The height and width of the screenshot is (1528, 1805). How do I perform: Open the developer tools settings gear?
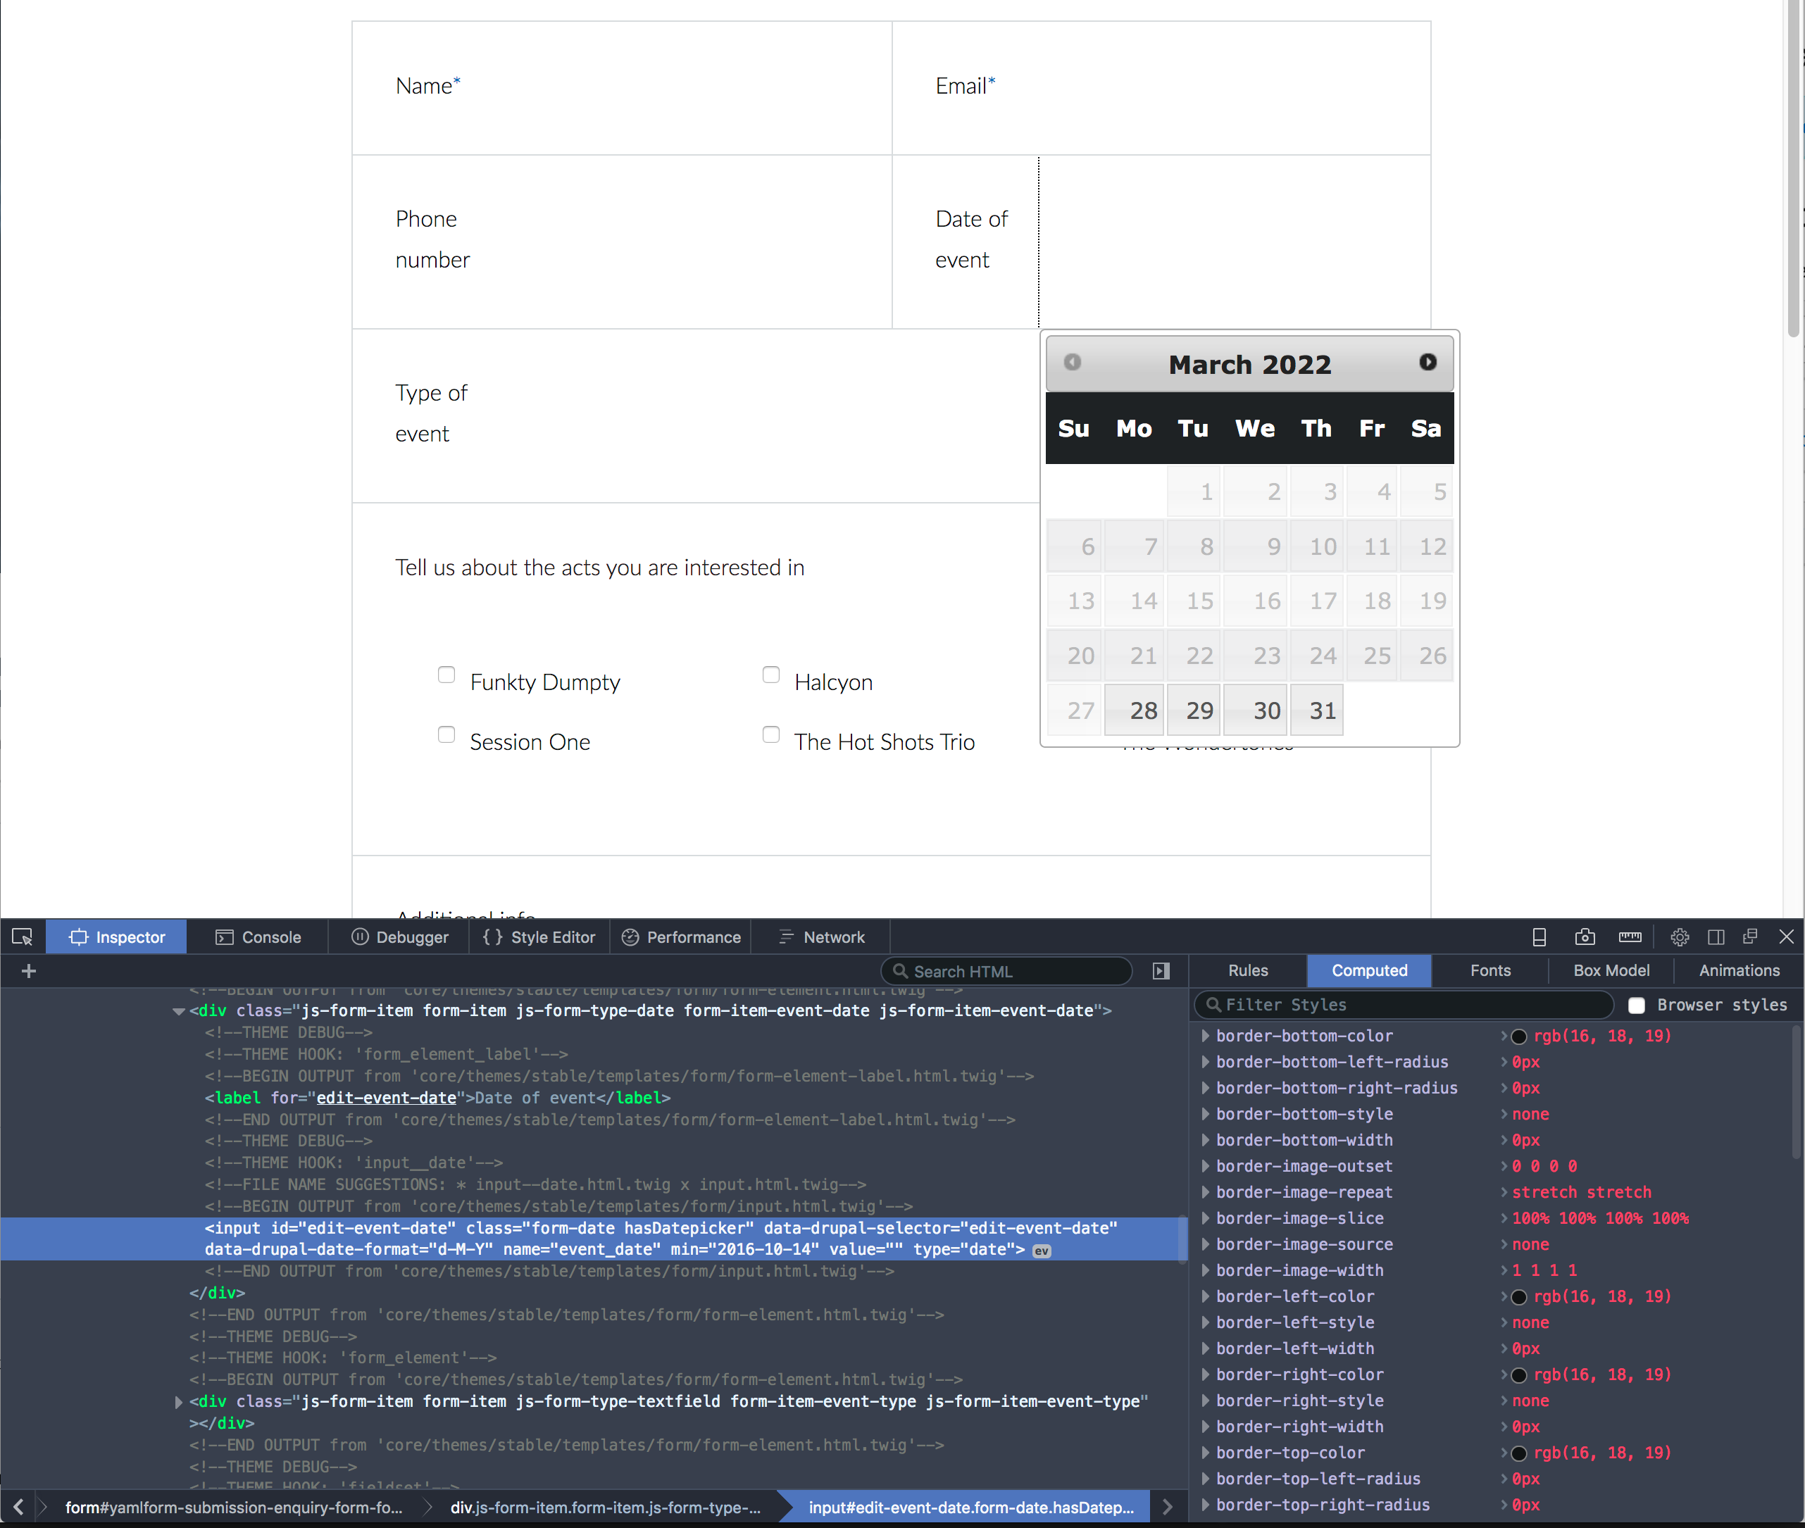coord(1680,937)
